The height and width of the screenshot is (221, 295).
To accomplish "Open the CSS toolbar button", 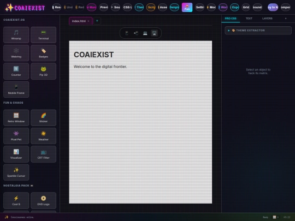I will (x=127, y=7).
